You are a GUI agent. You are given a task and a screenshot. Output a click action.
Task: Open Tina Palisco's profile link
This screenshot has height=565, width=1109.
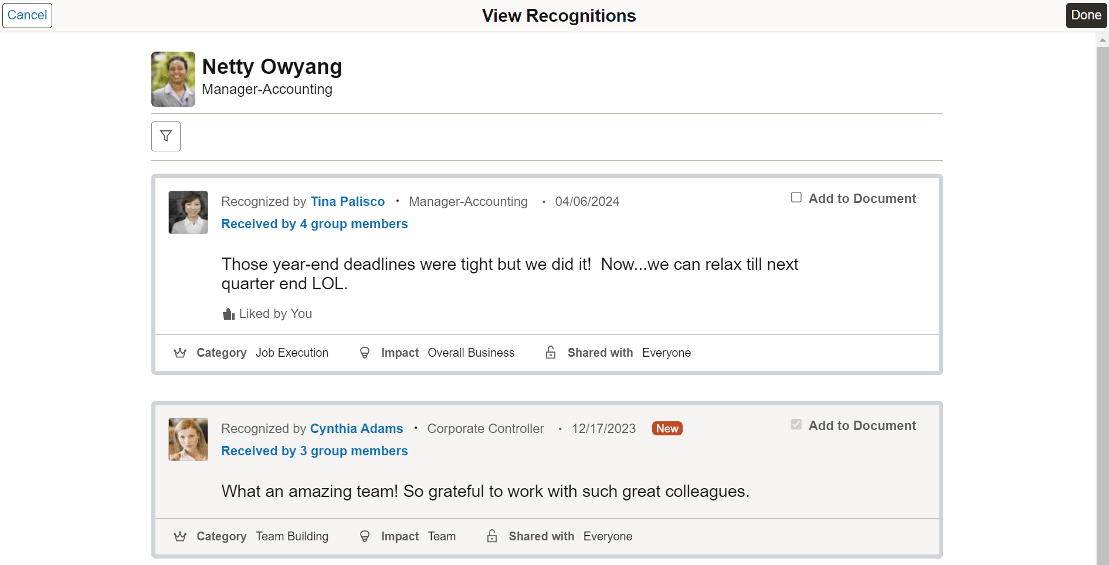(348, 201)
